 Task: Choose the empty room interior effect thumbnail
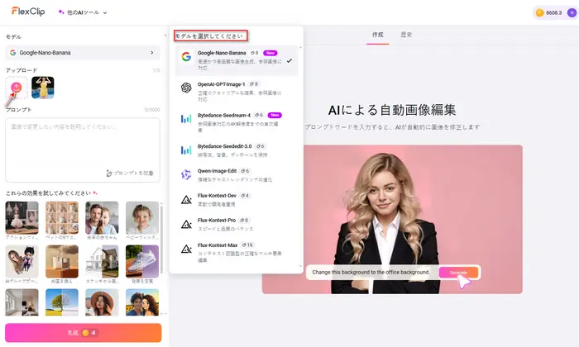tap(22, 302)
